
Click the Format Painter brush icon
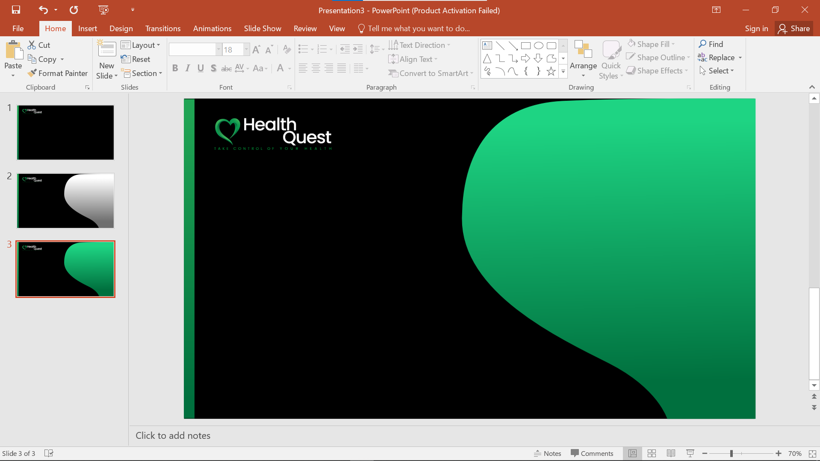[32, 73]
